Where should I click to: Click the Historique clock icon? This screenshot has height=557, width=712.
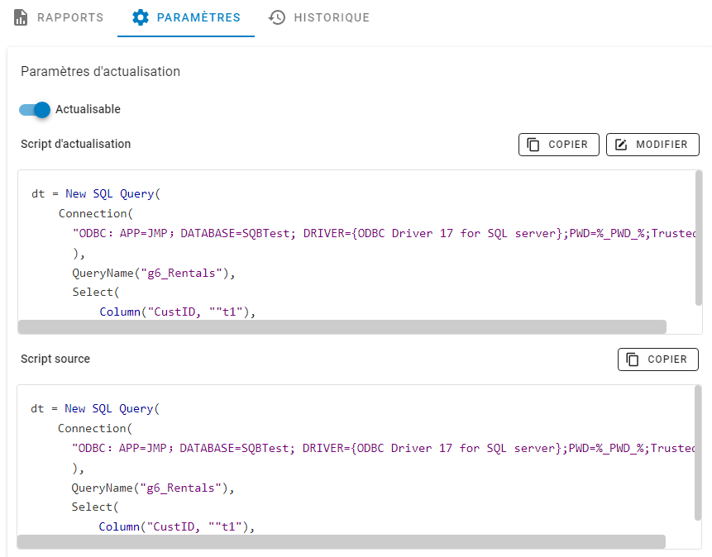(x=277, y=17)
